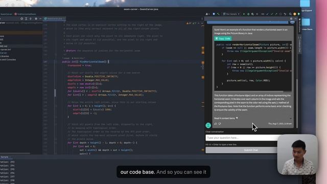Viewport: 327px width, 184px height.
Task: Open chat panel settings gear icon
Action: tap(291, 19)
